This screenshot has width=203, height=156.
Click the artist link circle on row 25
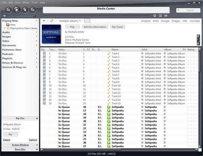click(142, 139)
